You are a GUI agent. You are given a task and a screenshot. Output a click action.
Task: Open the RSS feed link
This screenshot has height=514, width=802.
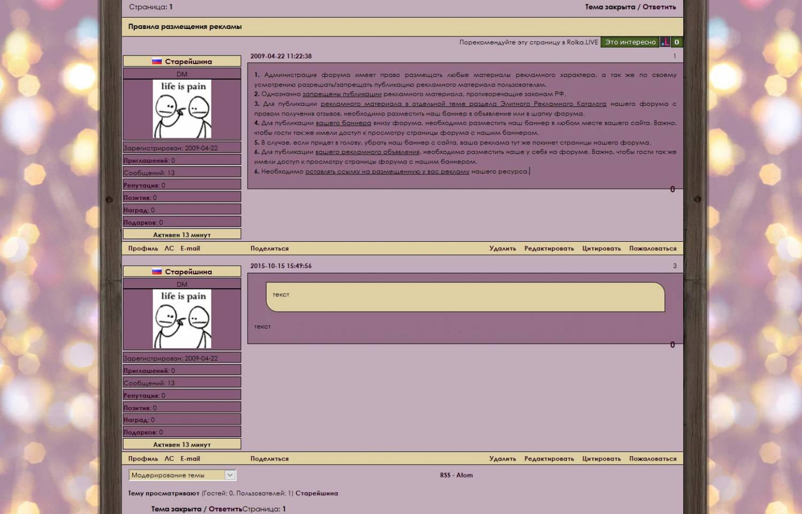[445, 475]
